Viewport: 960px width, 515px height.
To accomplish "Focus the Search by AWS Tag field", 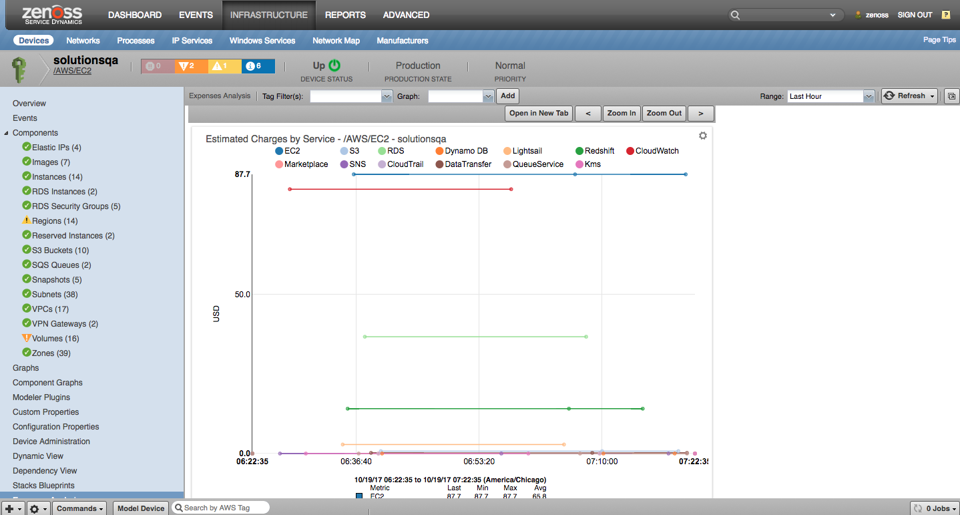I will pos(220,508).
